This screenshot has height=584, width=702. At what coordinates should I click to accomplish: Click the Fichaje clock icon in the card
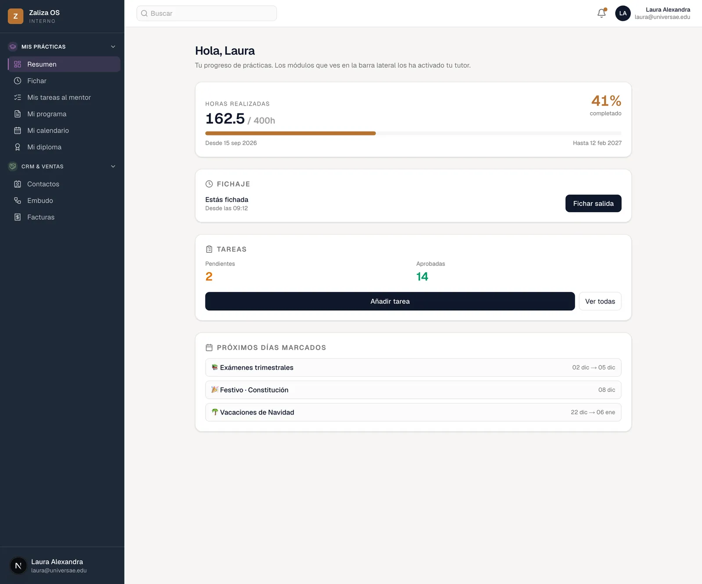[x=209, y=184]
